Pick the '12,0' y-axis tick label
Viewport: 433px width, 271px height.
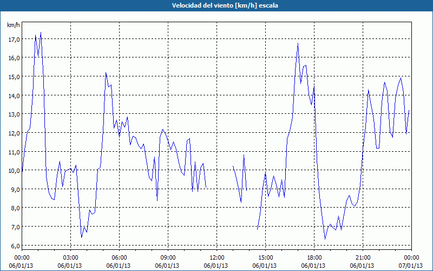[x=14, y=133]
